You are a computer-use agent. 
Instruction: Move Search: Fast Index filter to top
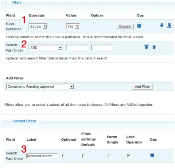click(x=147, y=47)
